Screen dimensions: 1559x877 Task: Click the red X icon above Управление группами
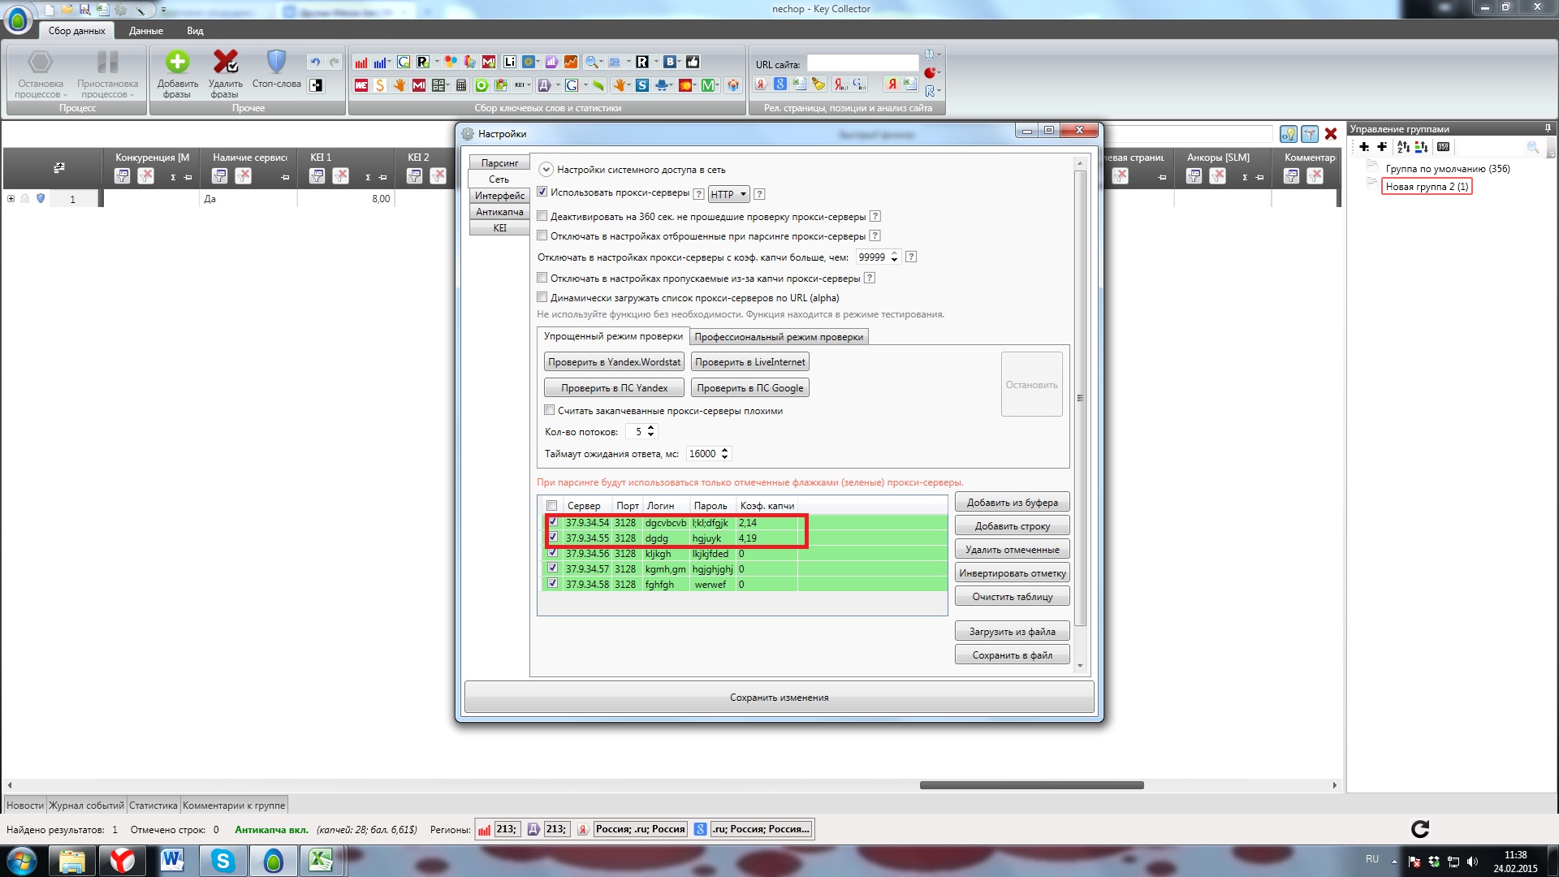pyautogui.click(x=1331, y=134)
